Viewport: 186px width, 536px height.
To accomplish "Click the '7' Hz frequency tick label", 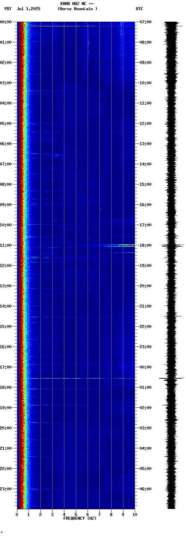I will coord(99,515).
